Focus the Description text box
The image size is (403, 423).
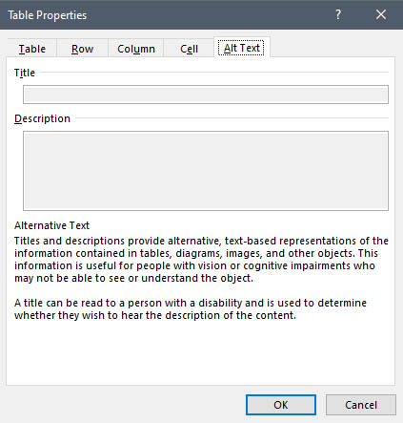pyautogui.click(x=206, y=171)
